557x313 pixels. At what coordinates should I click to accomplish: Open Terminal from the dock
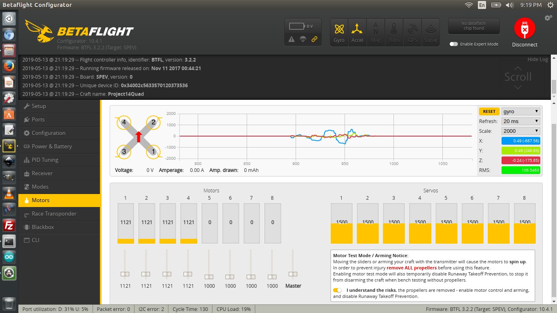[x=9, y=241]
